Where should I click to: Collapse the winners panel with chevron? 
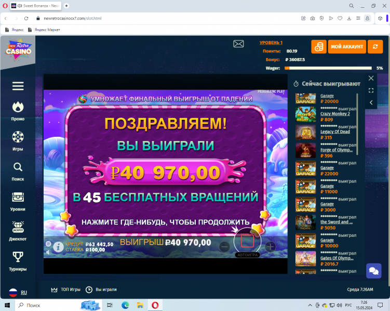tap(371, 103)
